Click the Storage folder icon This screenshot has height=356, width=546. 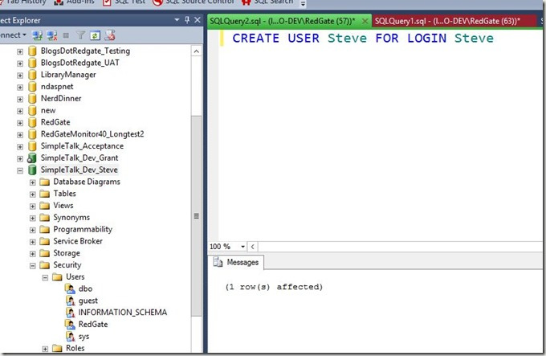click(x=45, y=253)
